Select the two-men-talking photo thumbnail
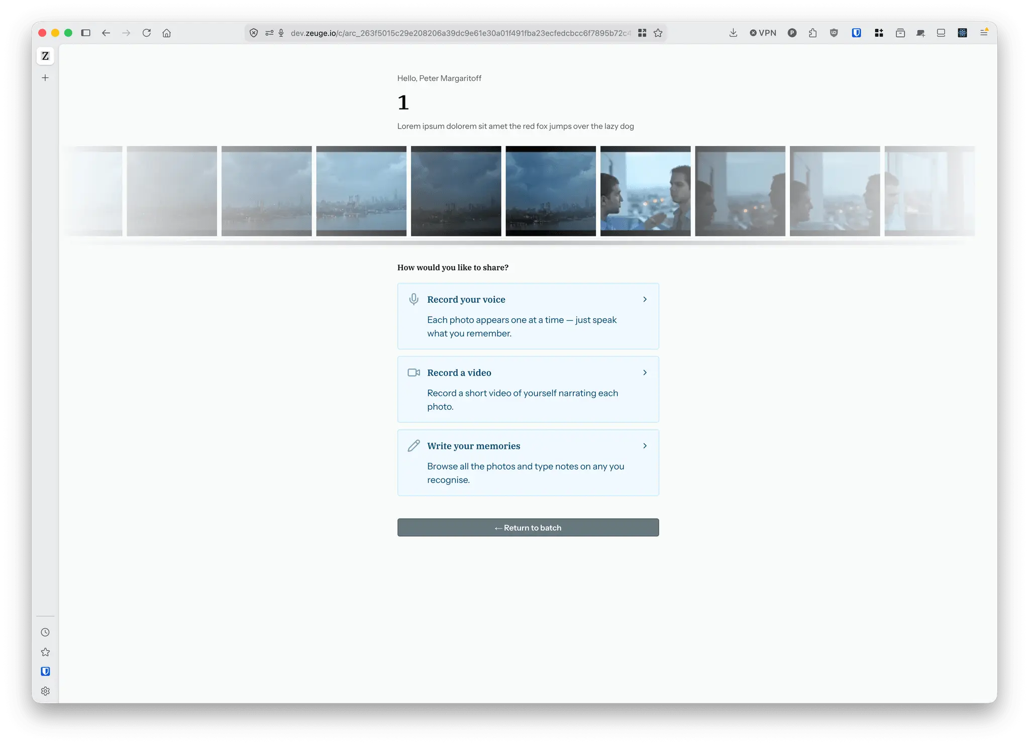Screen dimensions: 1029x745 (x=646, y=191)
